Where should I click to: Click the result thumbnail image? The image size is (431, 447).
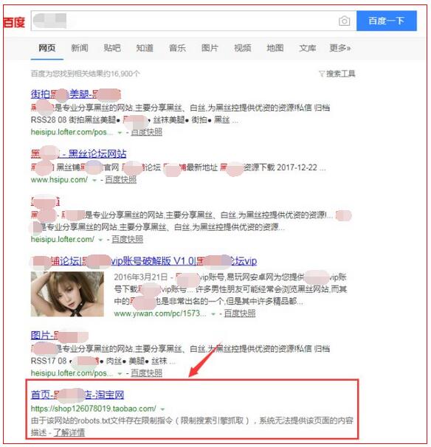point(67,294)
